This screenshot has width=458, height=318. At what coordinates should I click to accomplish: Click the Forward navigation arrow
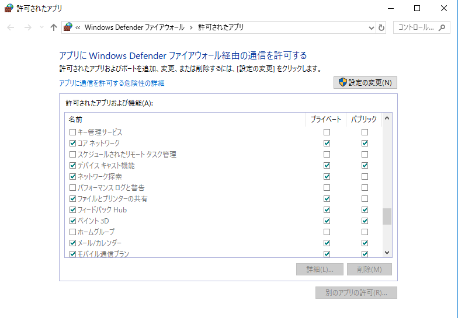tap(28, 27)
